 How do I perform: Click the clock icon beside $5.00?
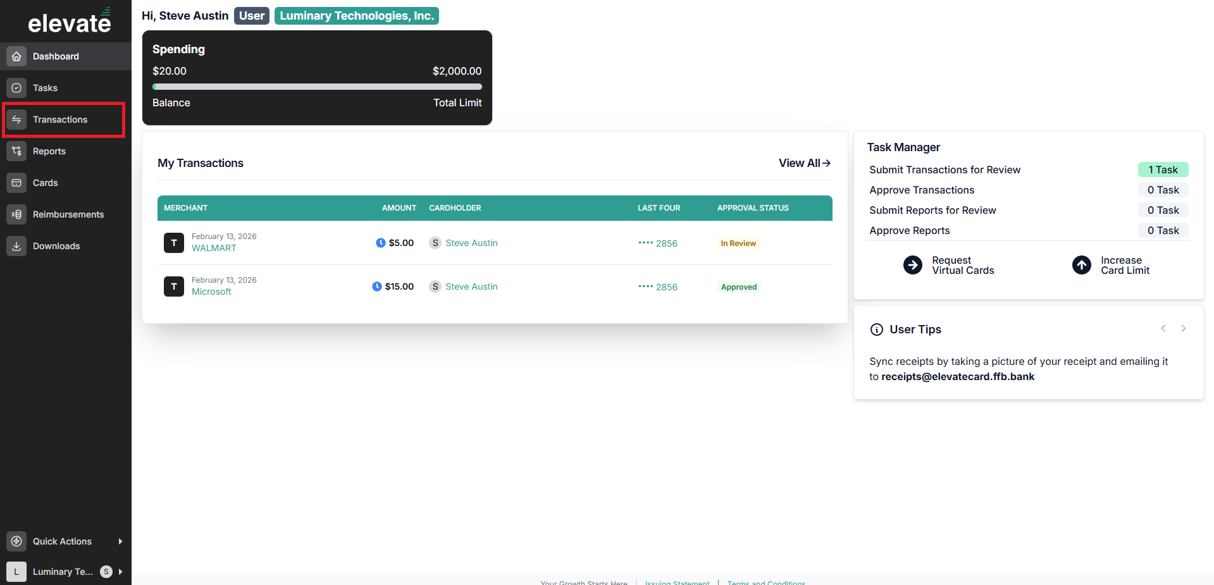380,243
